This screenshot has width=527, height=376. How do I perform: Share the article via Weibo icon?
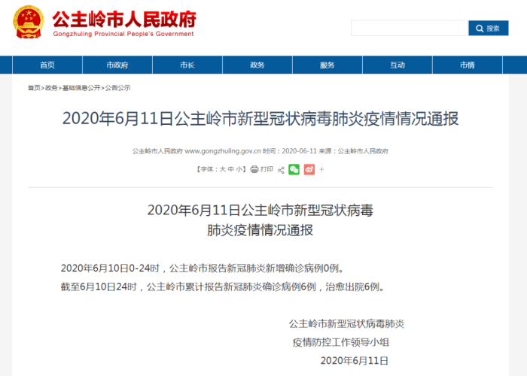tap(309, 169)
